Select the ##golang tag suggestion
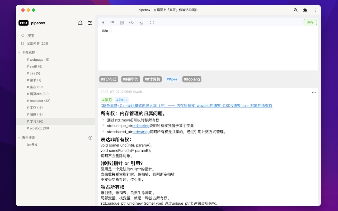 [192, 79]
